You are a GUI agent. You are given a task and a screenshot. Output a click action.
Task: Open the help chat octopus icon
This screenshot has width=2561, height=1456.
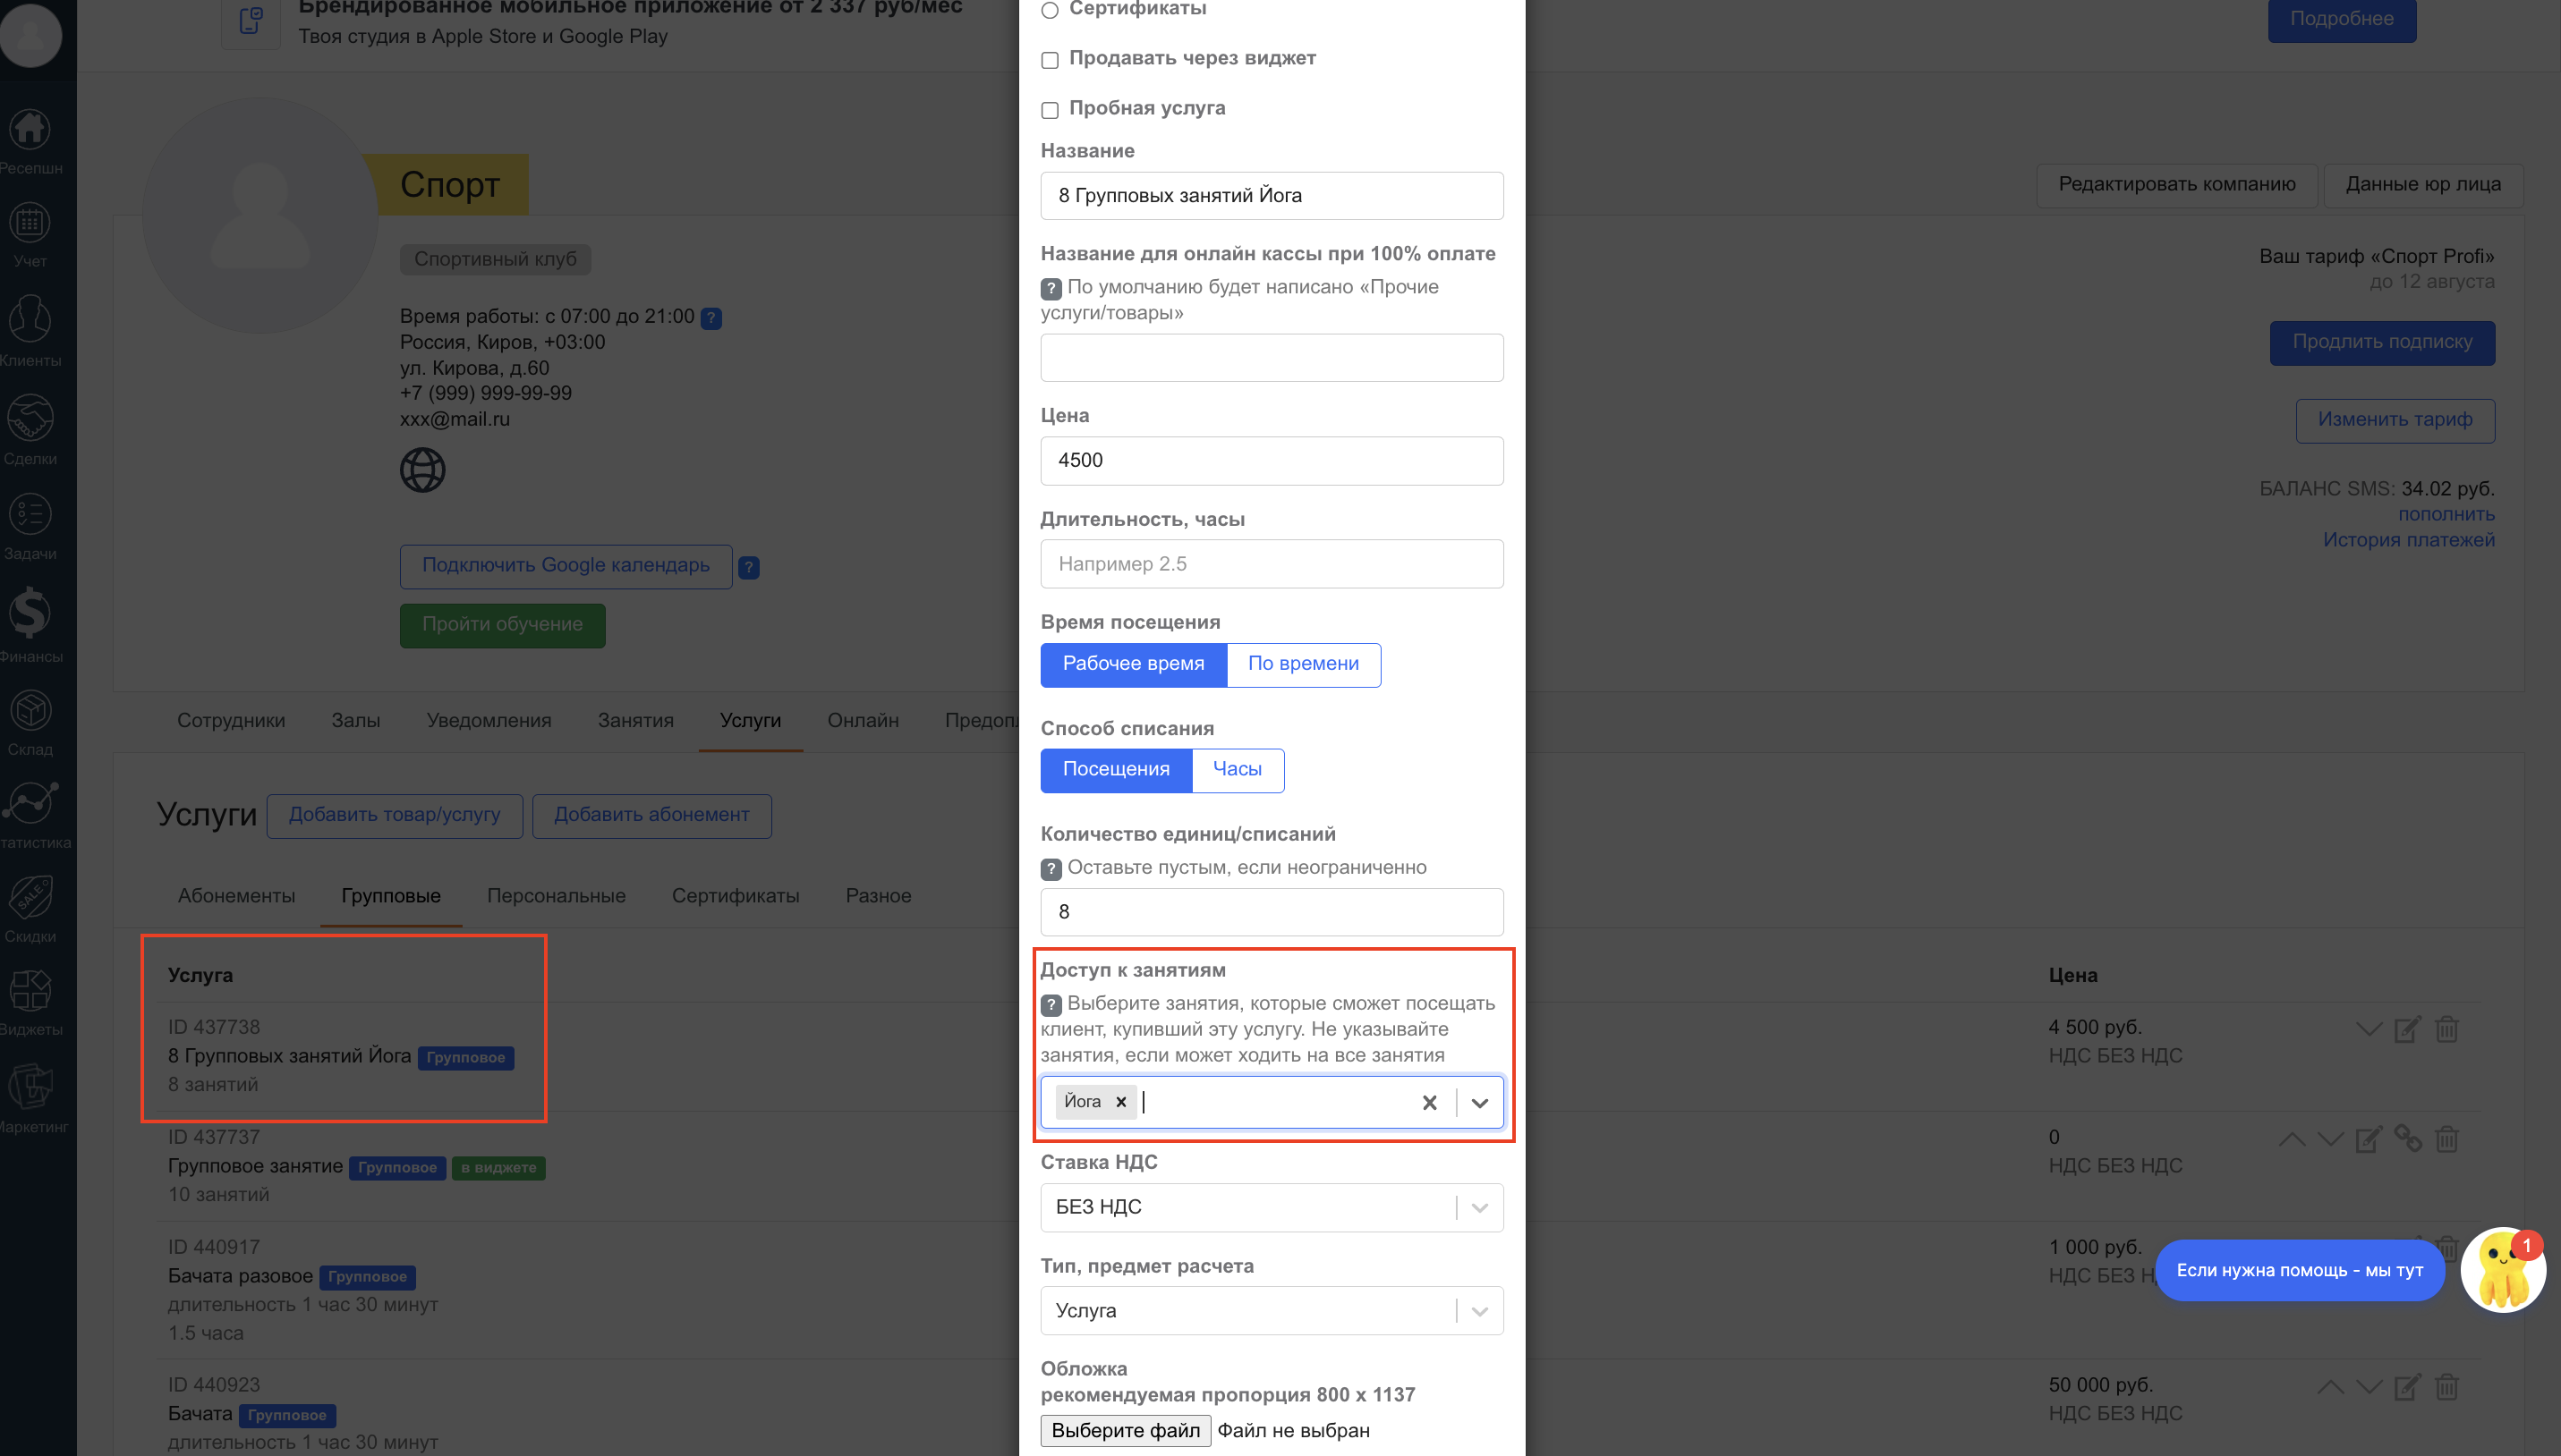click(x=2504, y=1270)
